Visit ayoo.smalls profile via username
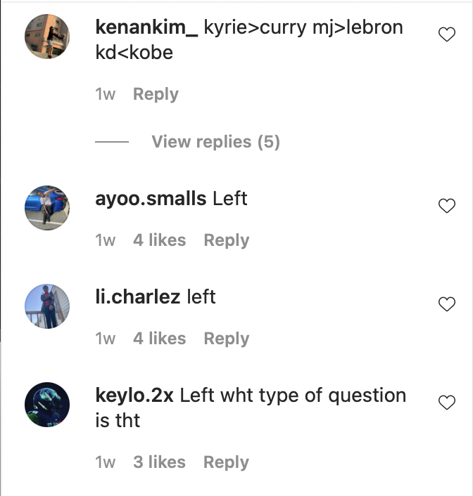The height and width of the screenshot is (496, 473). 151,199
